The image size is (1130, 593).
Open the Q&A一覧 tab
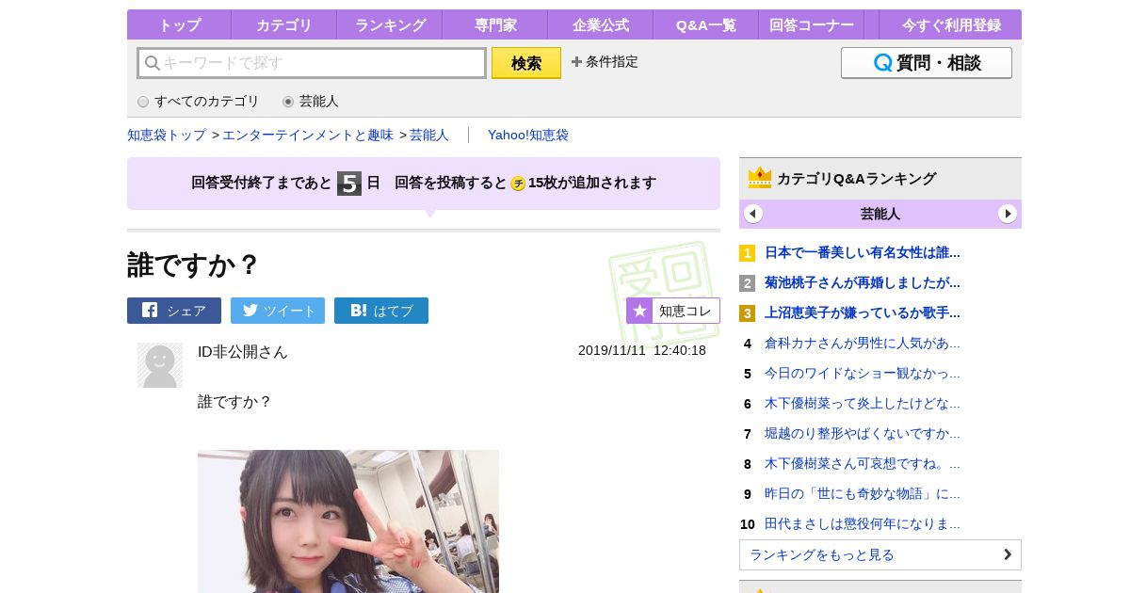point(705,25)
